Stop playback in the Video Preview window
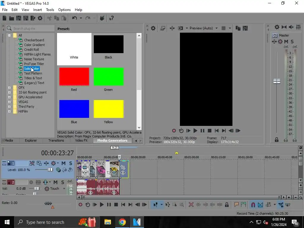 [210, 131]
